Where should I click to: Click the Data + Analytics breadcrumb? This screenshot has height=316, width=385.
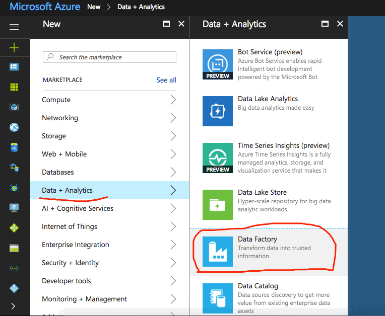tap(141, 7)
